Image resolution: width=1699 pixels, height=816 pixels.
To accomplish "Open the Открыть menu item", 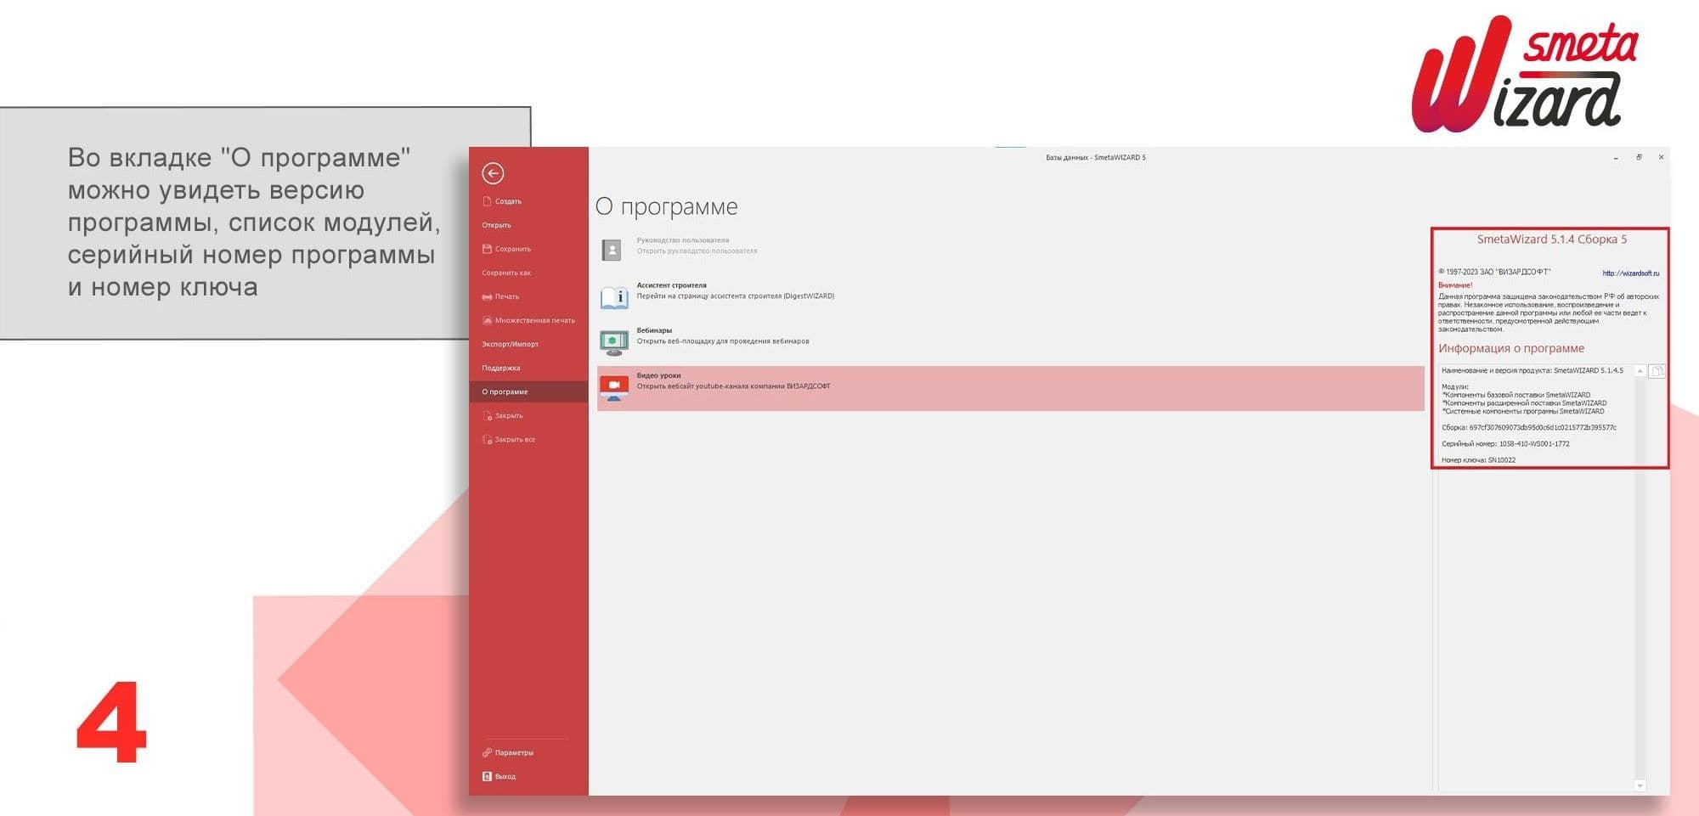I will tap(496, 225).
